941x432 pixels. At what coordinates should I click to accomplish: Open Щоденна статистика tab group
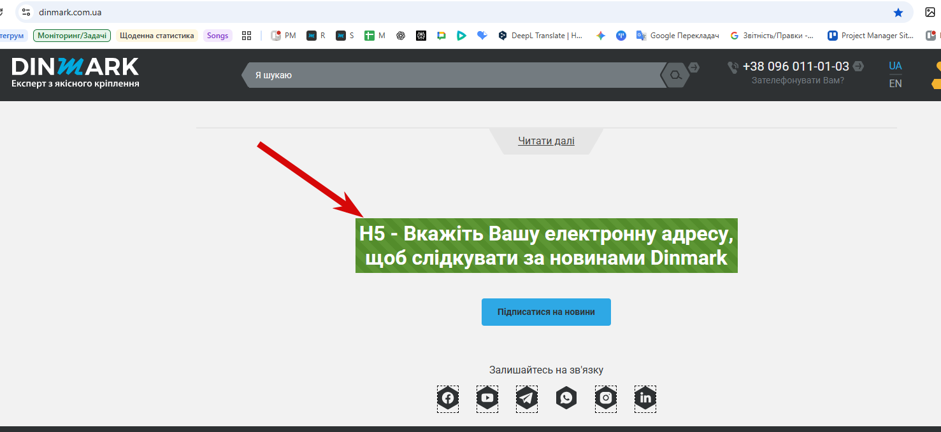click(157, 36)
